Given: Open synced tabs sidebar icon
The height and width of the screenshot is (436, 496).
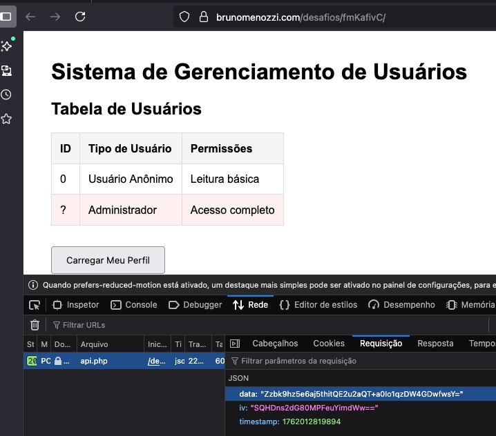Looking at the screenshot, I should coord(6,70).
